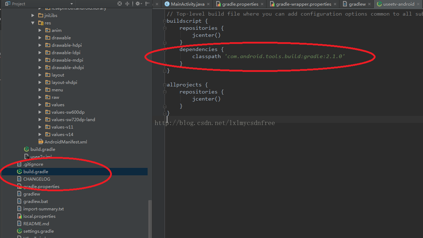This screenshot has width=423, height=238.
Task: Click the values-v11 folder icon
Action: 48,126
